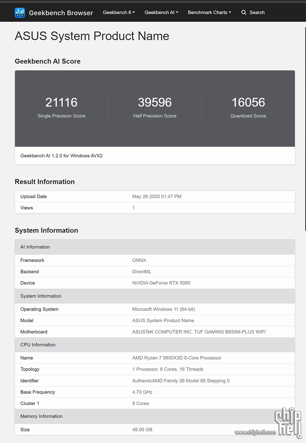The height and width of the screenshot is (443, 306).
Task: Click the Geekbench AI Score heading
Action: click(x=48, y=61)
